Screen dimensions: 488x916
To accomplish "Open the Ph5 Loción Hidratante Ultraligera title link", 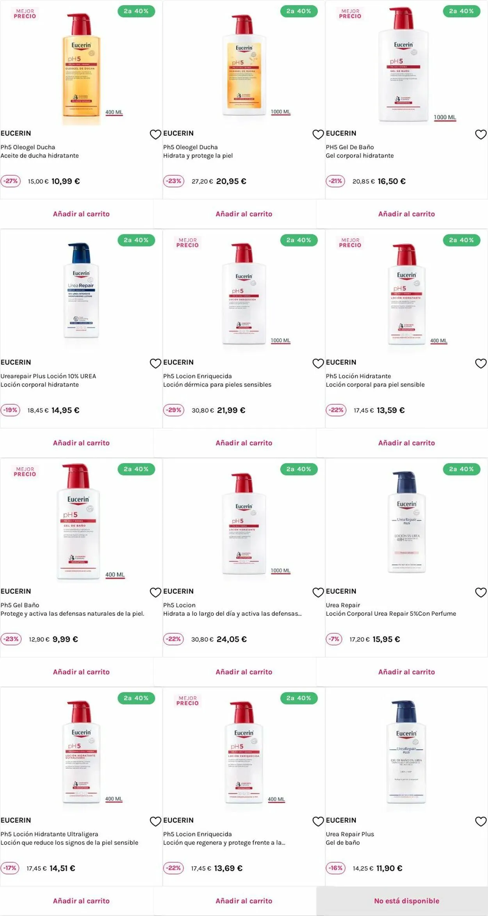I will (x=49, y=834).
